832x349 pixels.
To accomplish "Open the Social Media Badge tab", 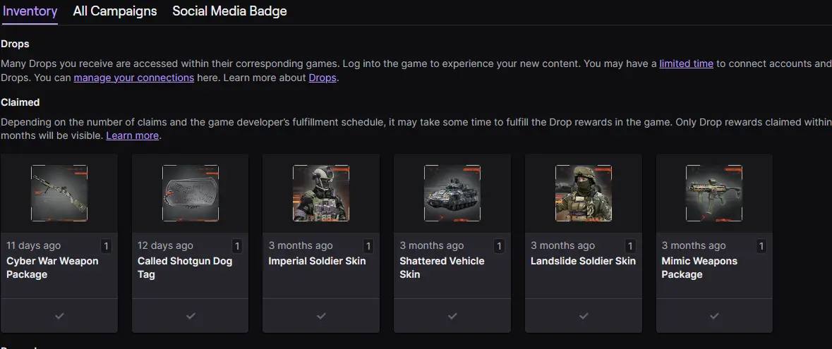I will (229, 11).
